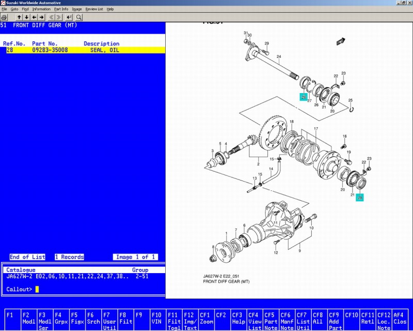413x331 pixels.
Task: Click the 51 FRONT DIFF GEAR (MT) title
Action: (x=39, y=25)
